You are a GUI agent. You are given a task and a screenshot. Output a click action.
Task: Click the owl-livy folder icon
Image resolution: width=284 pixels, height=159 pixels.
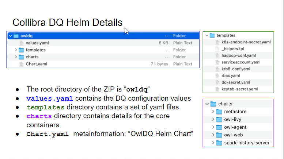[x=219, y=119]
